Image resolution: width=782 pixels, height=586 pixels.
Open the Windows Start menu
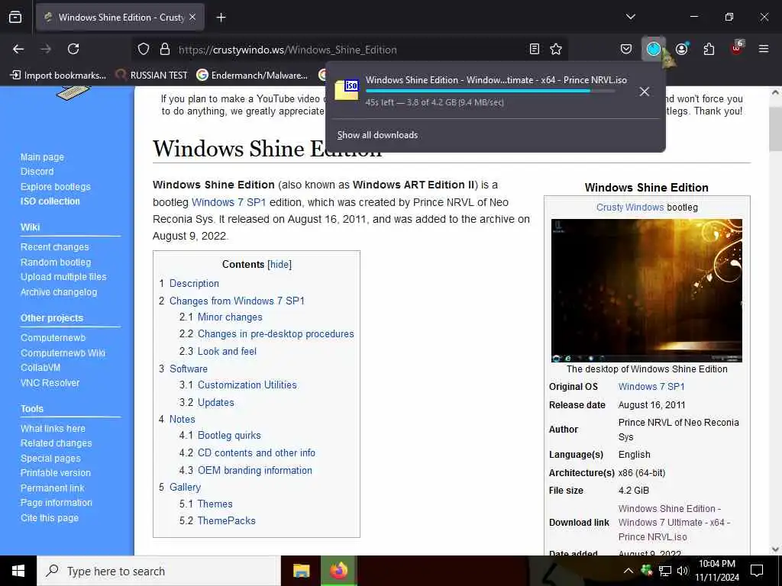(x=18, y=571)
